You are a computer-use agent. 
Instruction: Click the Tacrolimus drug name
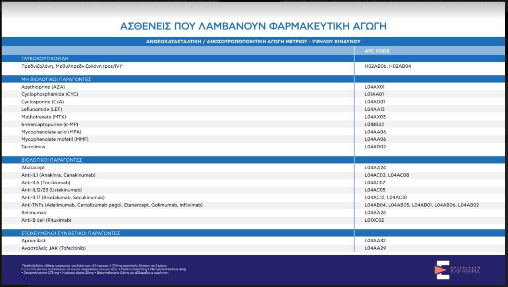[33, 147]
